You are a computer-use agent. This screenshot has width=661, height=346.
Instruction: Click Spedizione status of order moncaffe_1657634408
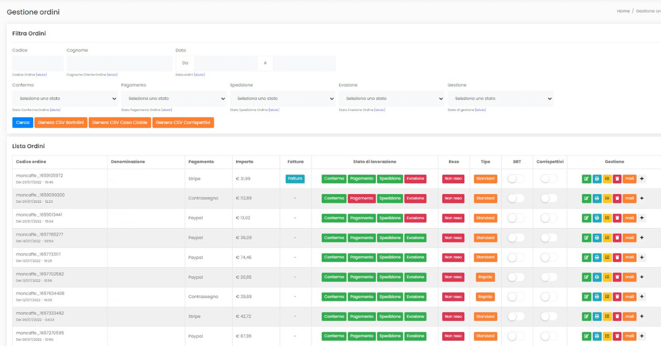tap(390, 297)
